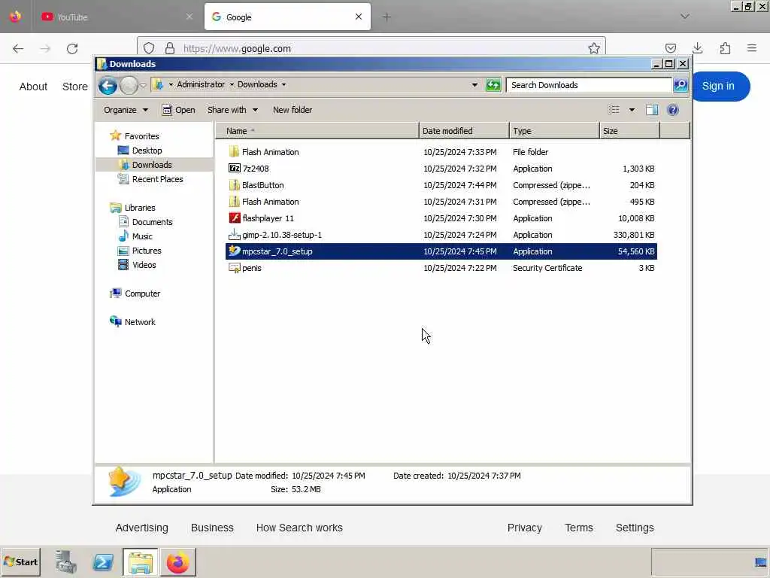770x578 pixels.
Task: Click the New folder button
Action: pyautogui.click(x=293, y=110)
